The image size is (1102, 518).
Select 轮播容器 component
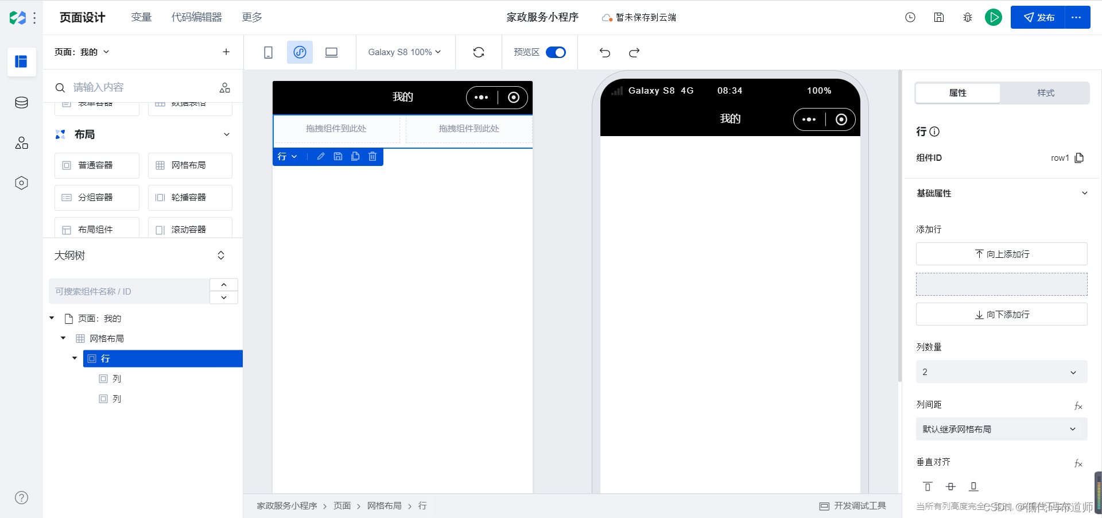point(190,198)
